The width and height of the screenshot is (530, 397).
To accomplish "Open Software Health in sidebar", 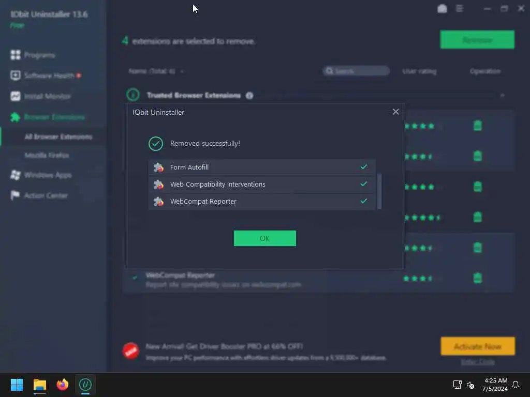I will coord(49,75).
